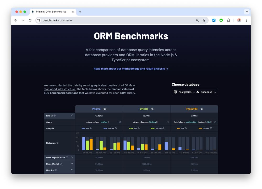Show IQR info for Prisma

click(x=91, y=128)
